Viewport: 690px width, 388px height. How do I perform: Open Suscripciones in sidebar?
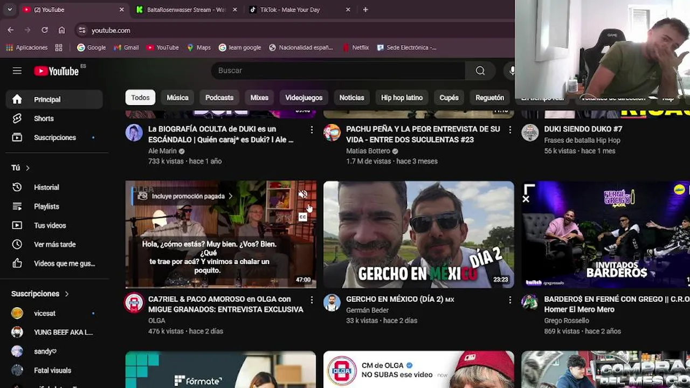54,137
